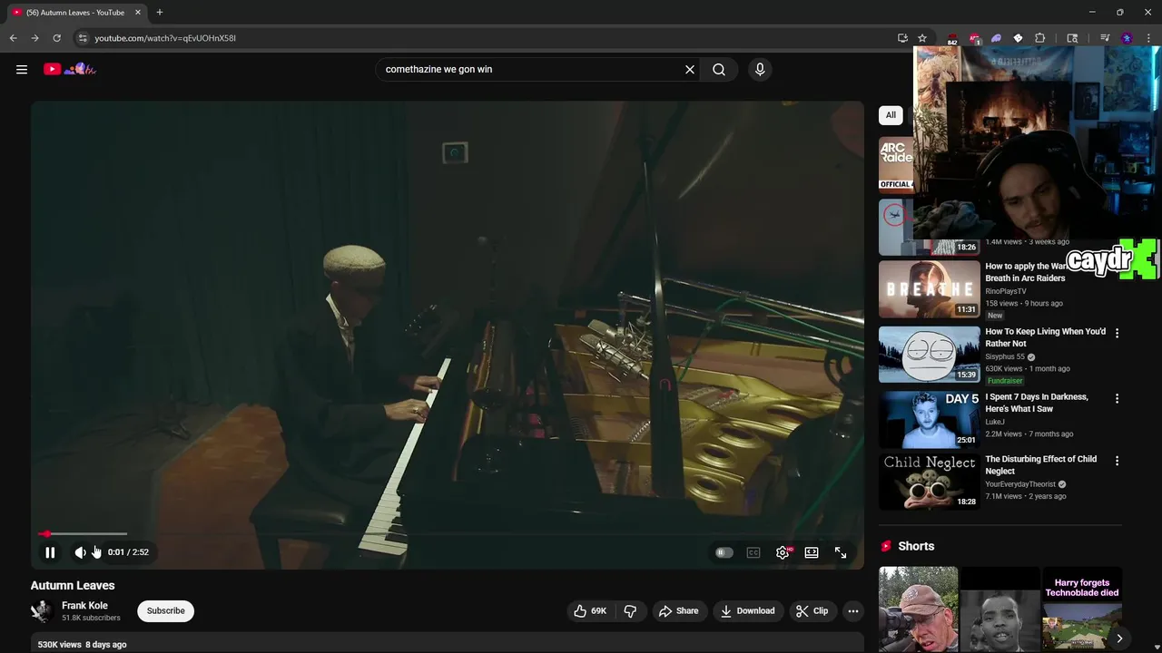1162x653 pixels.
Task: Go forward in the browser
Action: point(34,38)
